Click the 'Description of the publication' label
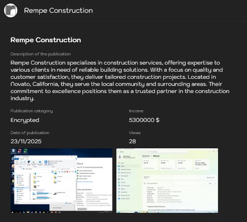Screen dimensions: 247x222 [41, 54]
